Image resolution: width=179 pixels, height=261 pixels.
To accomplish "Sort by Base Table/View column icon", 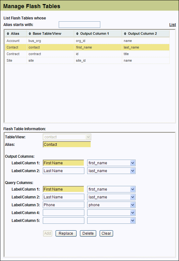I will [30, 33].
